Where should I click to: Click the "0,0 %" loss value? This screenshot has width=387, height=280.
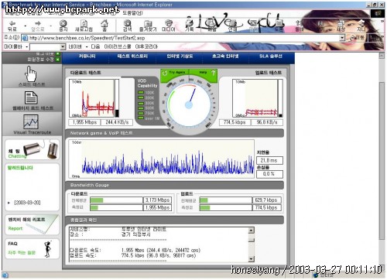tap(269, 174)
